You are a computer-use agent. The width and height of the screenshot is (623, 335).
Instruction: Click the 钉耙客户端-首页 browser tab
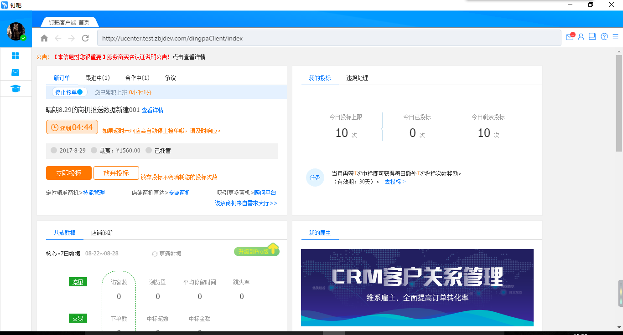pyautogui.click(x=69, y=22)
